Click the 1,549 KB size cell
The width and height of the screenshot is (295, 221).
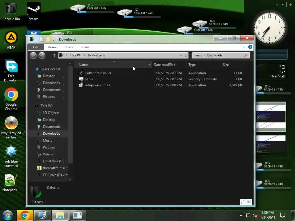point(236,85)
